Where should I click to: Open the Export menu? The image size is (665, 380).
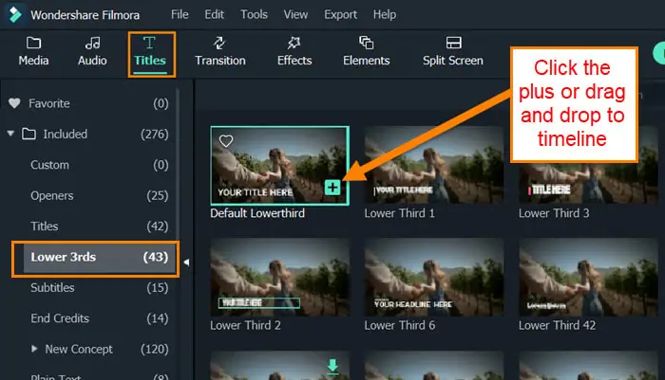click(340, 14)
